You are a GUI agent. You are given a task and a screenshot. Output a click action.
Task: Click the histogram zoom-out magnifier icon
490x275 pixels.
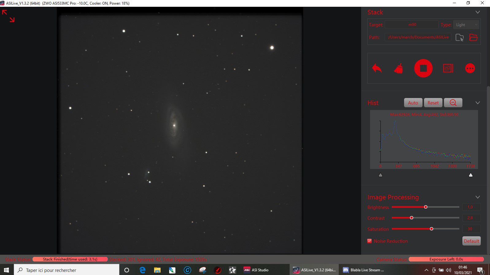(453, 103)
